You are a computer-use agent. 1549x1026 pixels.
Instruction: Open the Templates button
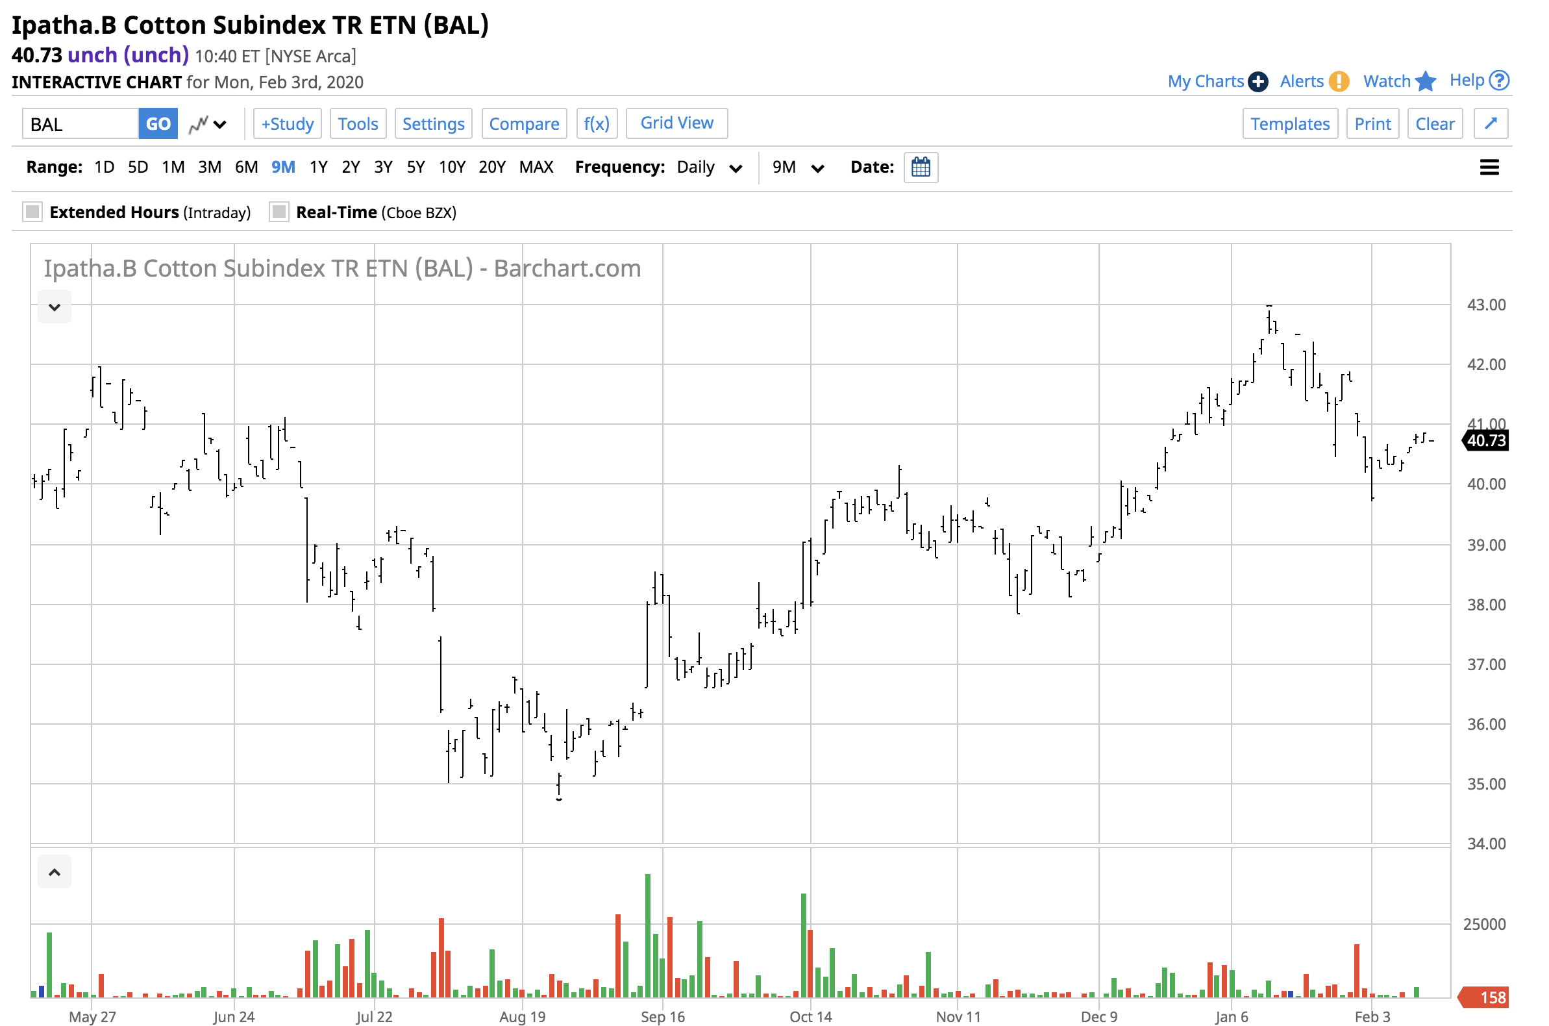coord(1290,123)
